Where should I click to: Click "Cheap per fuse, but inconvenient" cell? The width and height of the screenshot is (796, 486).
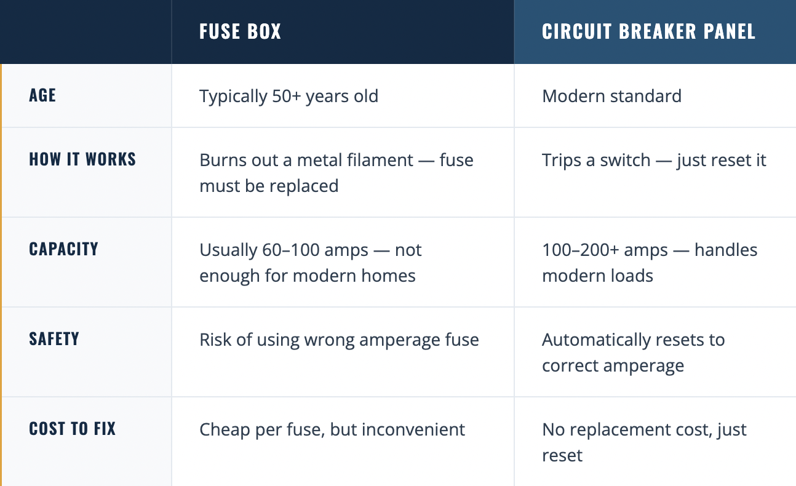coord(332,430)
